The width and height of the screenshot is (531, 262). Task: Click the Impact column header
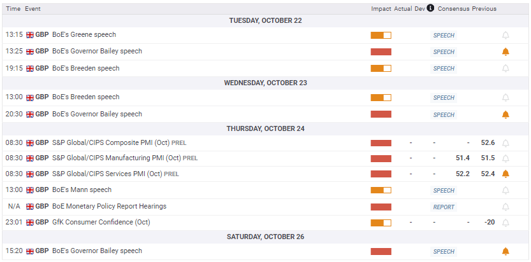(381, 9)
